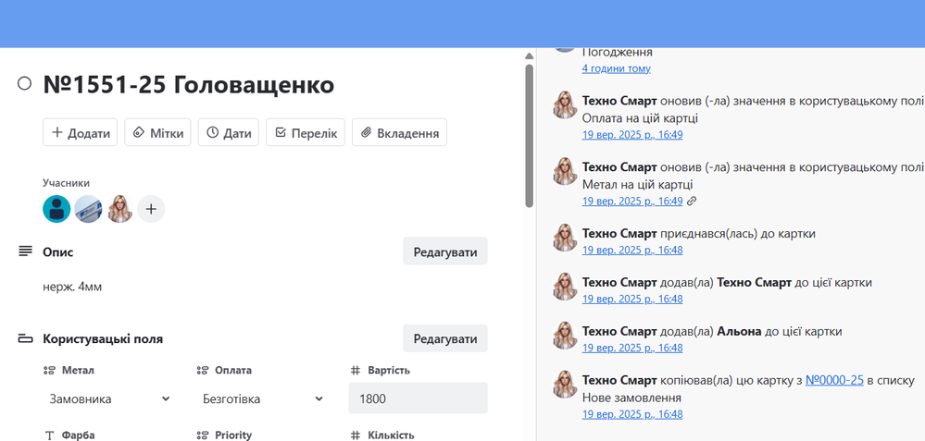Click the Вартість field containing 1800
This screenshot has width=925, height=441.
[418, 398]
